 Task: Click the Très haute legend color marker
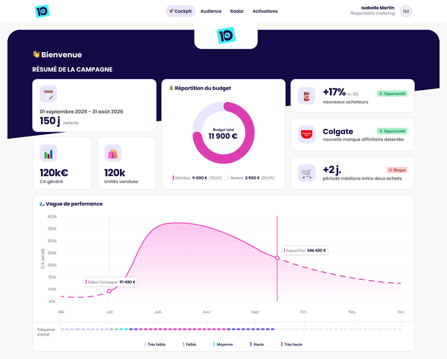(x=282, y=344)
